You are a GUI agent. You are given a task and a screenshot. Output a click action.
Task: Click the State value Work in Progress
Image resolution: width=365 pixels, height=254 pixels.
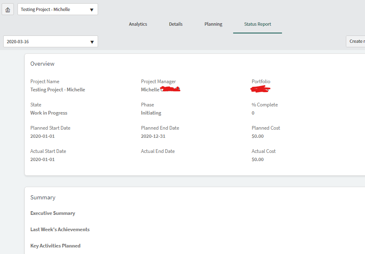[48, 113]
